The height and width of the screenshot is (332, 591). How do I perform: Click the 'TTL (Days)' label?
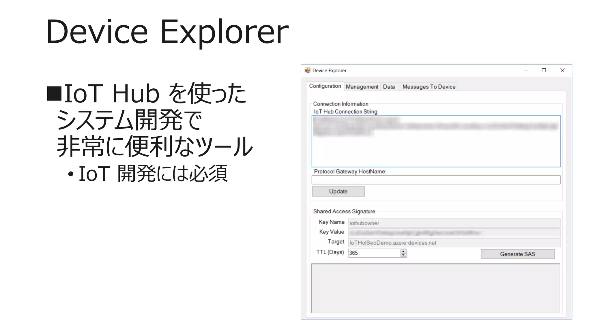tap(330, 252)
